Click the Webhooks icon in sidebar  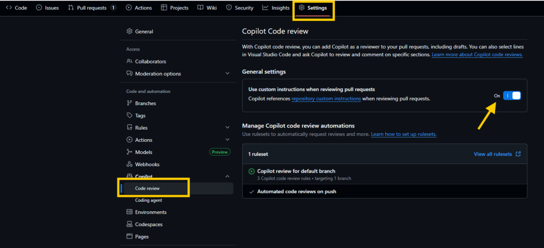129,165
